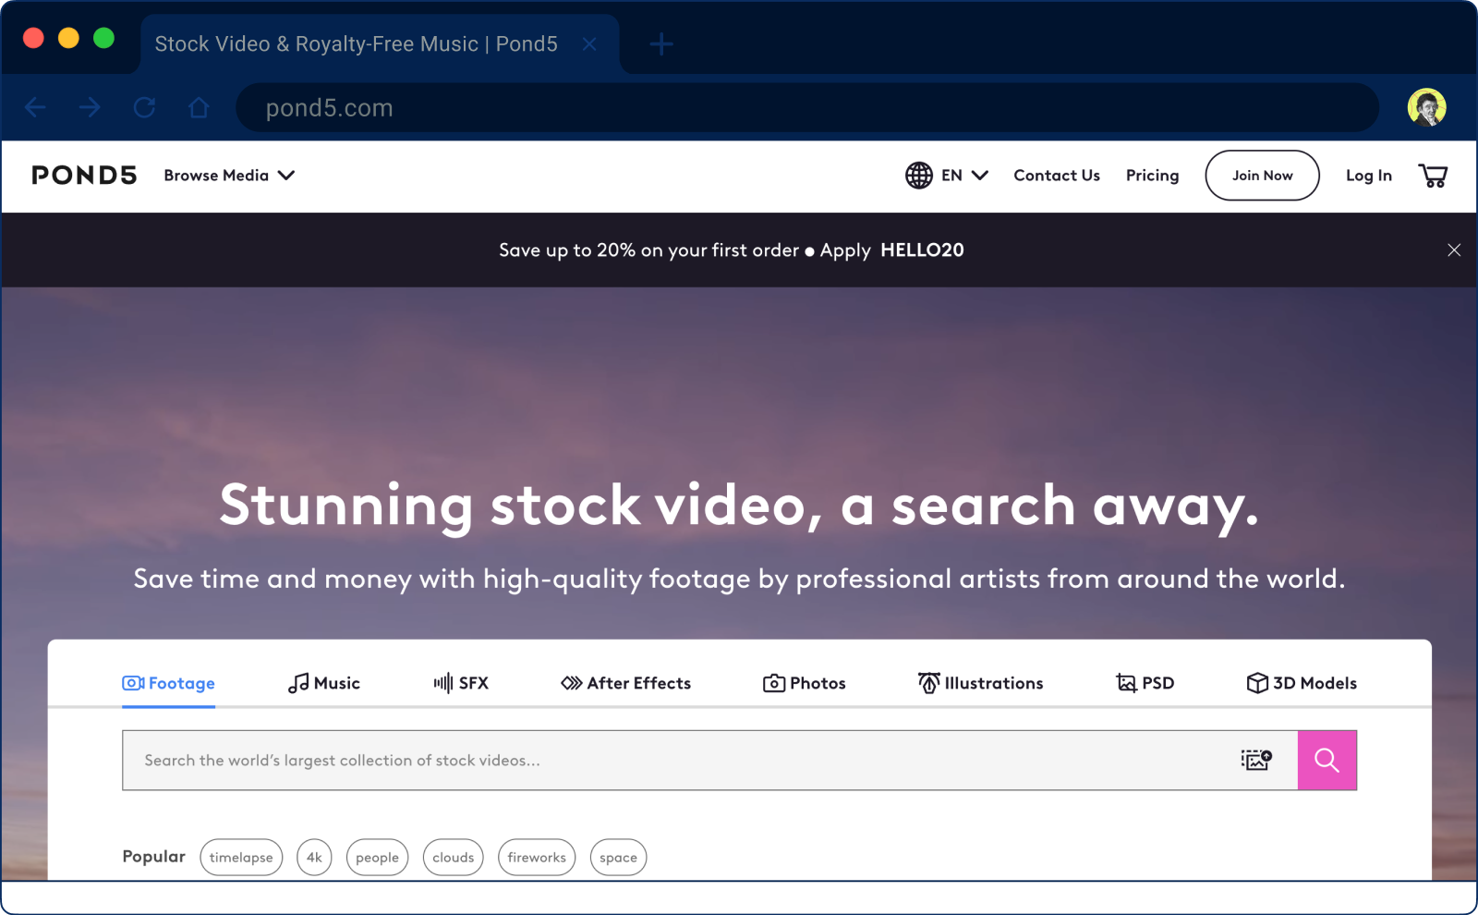Image resolution: width=1478 pixels, height=915 pixels.
Task: Click the Join Now button
Action: pyautogui.click(x=1262, y=176)
